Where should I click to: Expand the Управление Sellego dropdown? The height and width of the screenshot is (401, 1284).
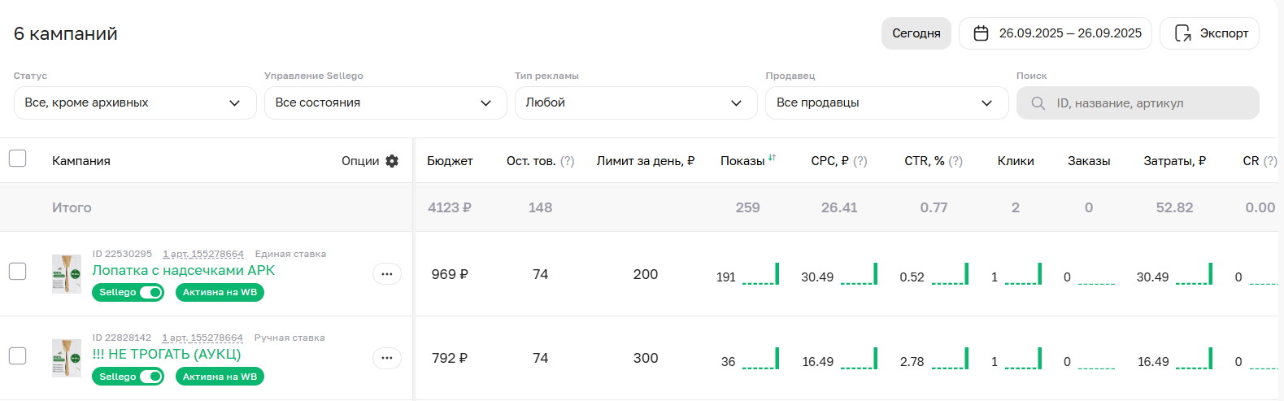[385, 103]
